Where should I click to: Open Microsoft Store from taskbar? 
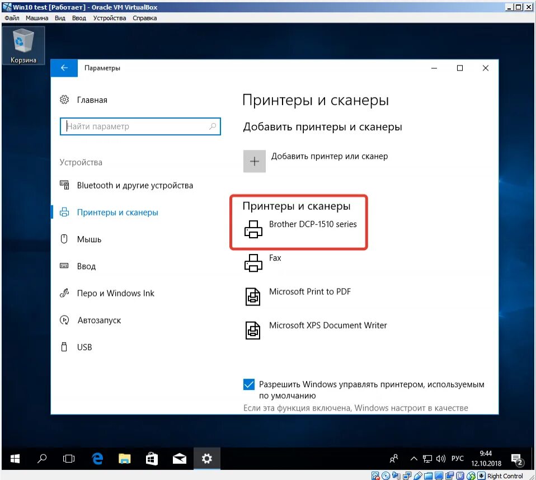152,459
